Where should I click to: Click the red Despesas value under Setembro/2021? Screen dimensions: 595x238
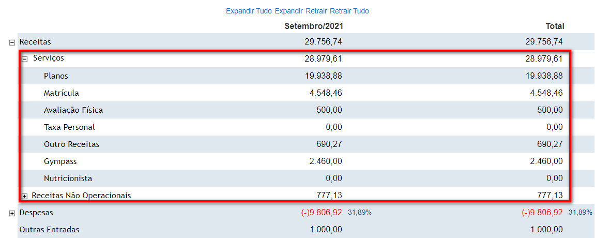point(321,213)
